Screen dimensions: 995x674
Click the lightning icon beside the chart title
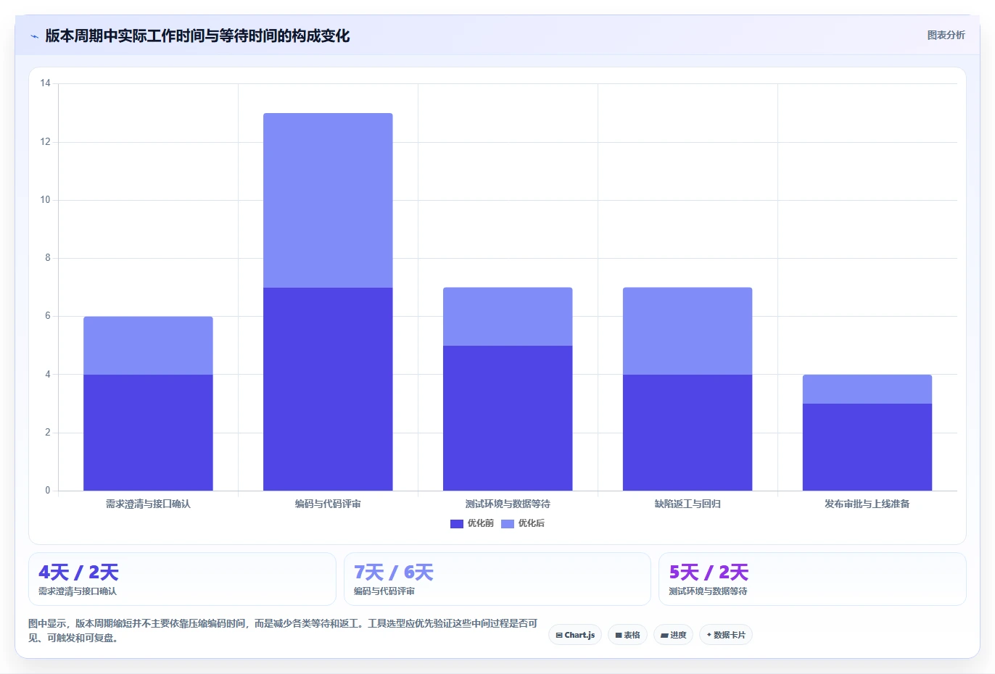point(34,36)
